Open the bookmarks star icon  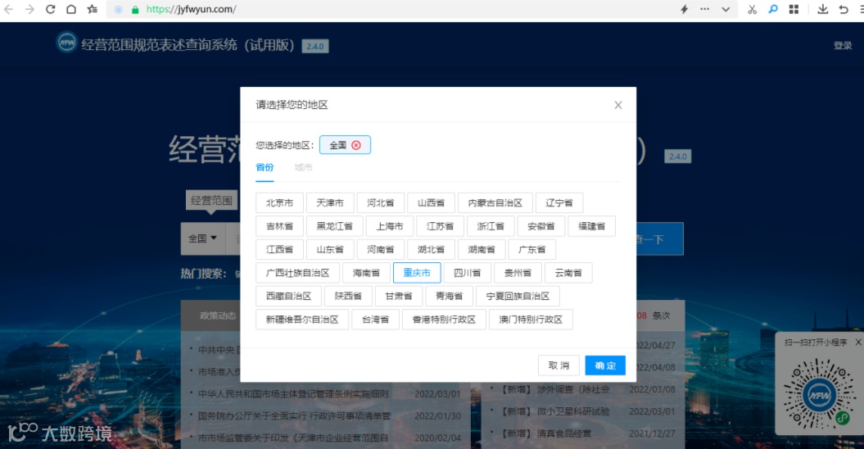pyautogui.click(x=92, y=9)
